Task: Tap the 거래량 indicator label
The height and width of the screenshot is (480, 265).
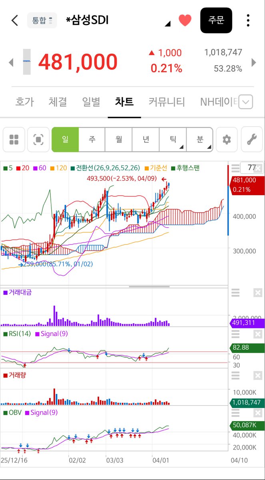Action: (x=14, y=375)
